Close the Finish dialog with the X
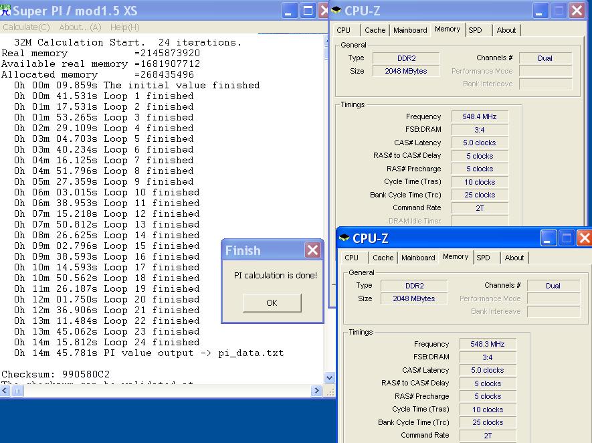This screenshot has width=592, height=443. (x=312, y=250)
